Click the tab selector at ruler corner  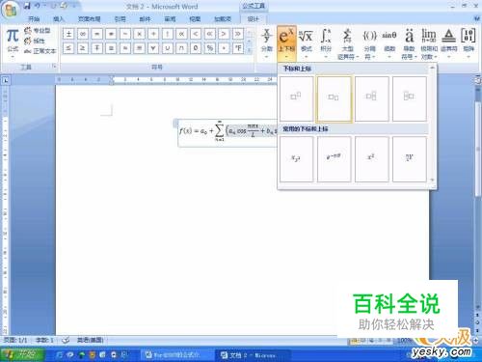coord(6,80)
